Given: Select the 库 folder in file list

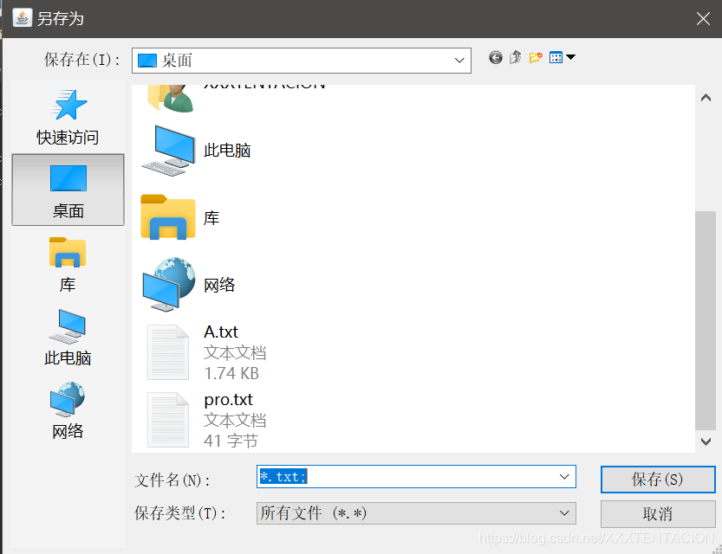Looking at the screenshot, I should click(180, 217).
